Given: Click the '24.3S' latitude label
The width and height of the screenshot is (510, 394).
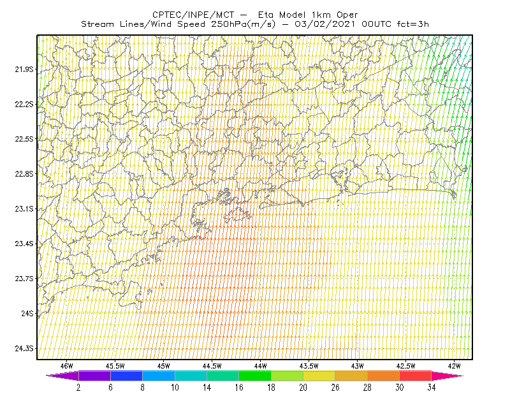Looking at the screenshot, I should (24, 349).
